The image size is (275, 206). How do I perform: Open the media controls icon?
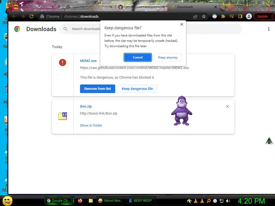point(231,16)
